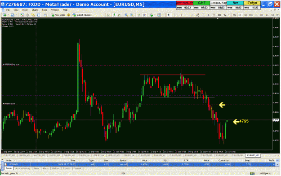The image size is (281, 176).
Task: Switch to the Mailbox terminal tab
Action: [56, 168]
